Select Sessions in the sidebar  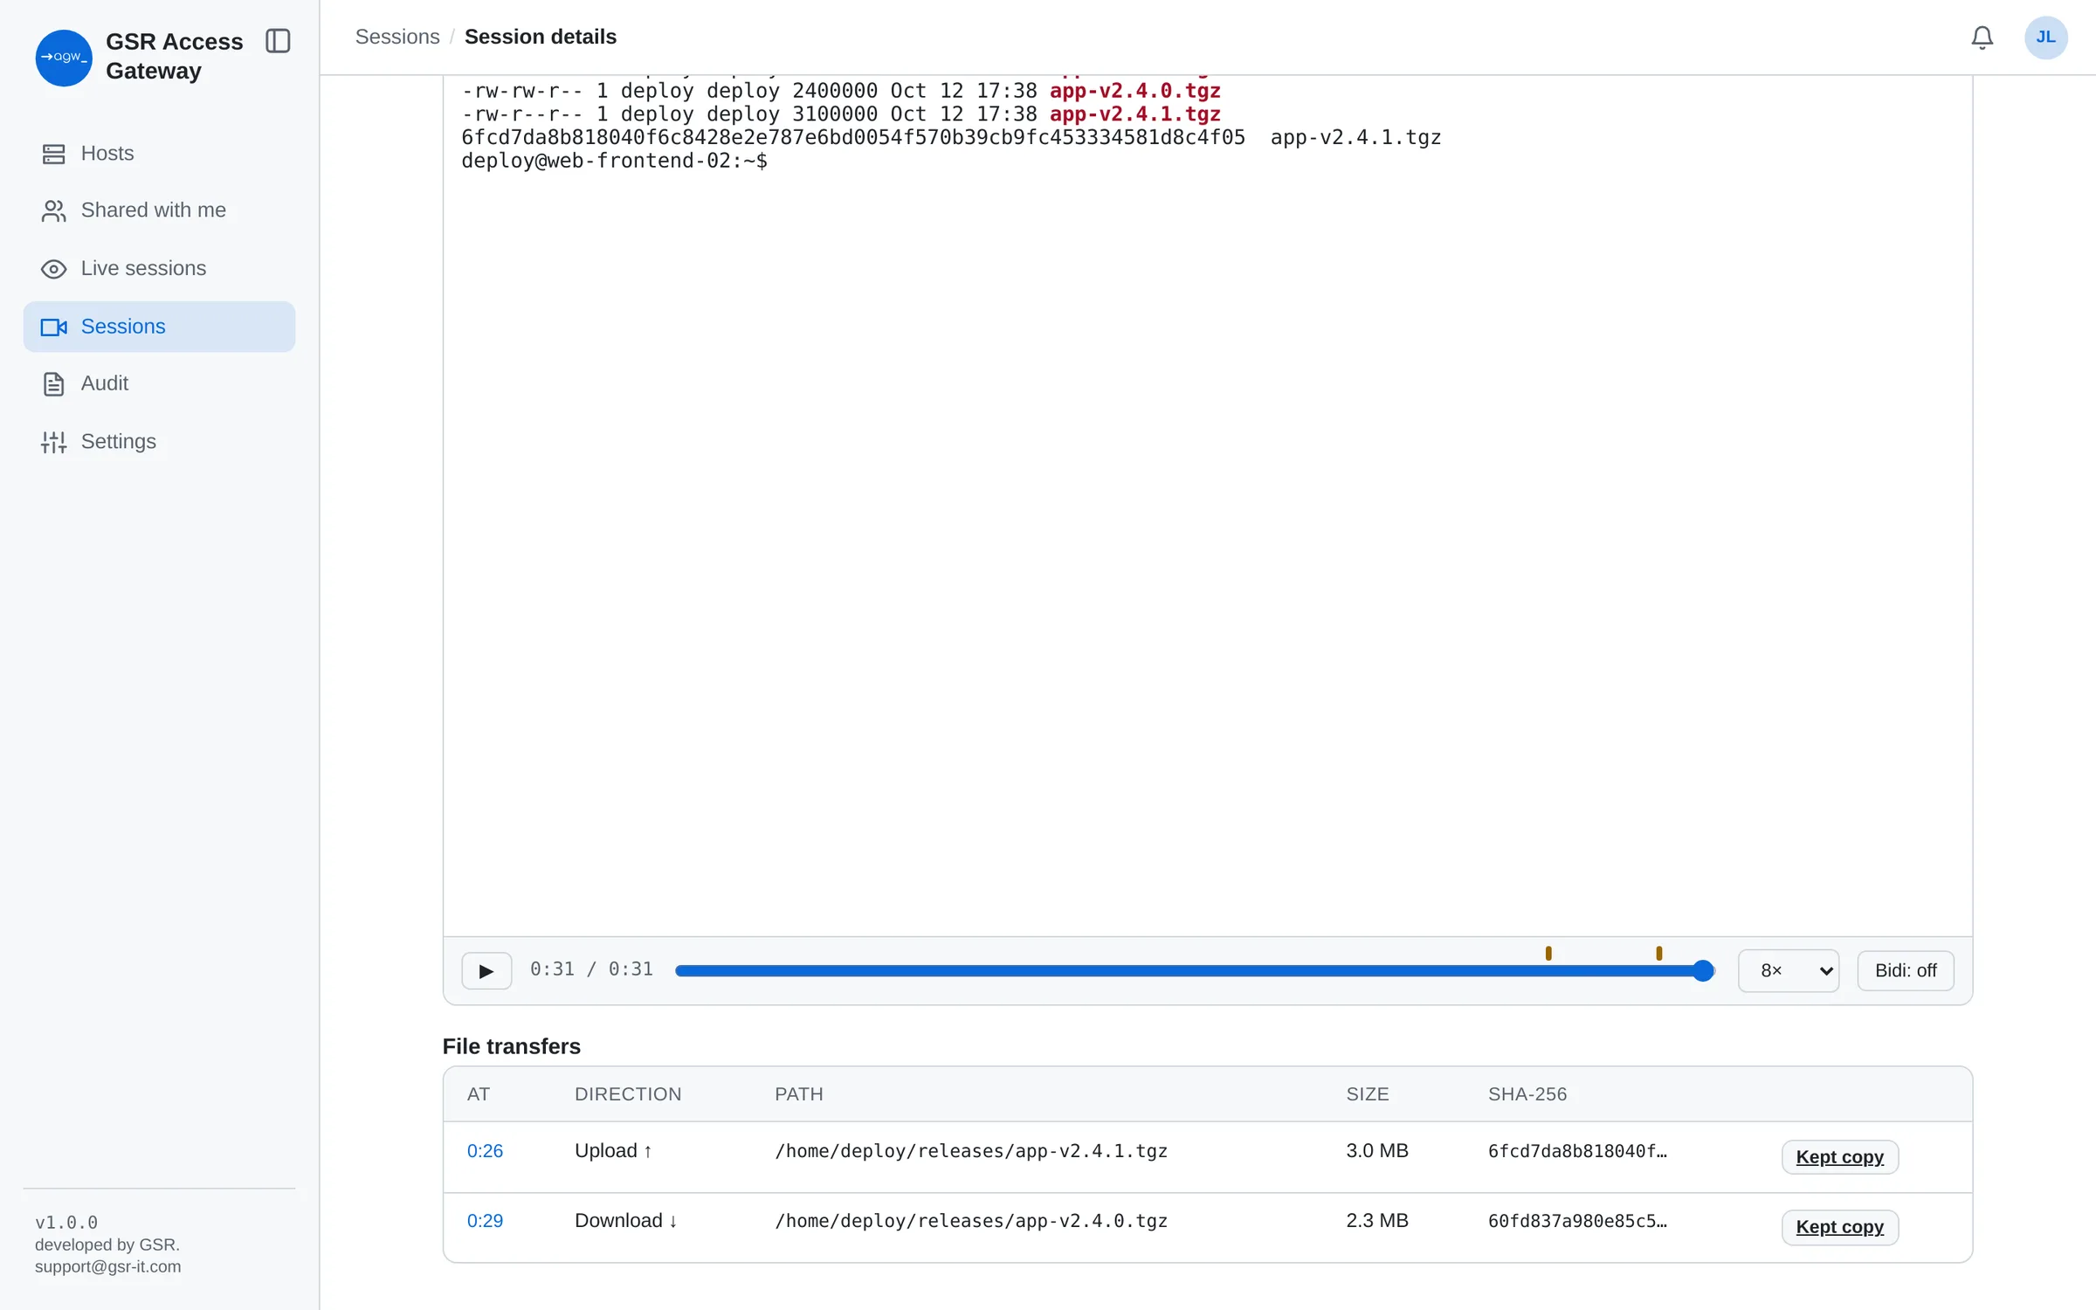159,327
